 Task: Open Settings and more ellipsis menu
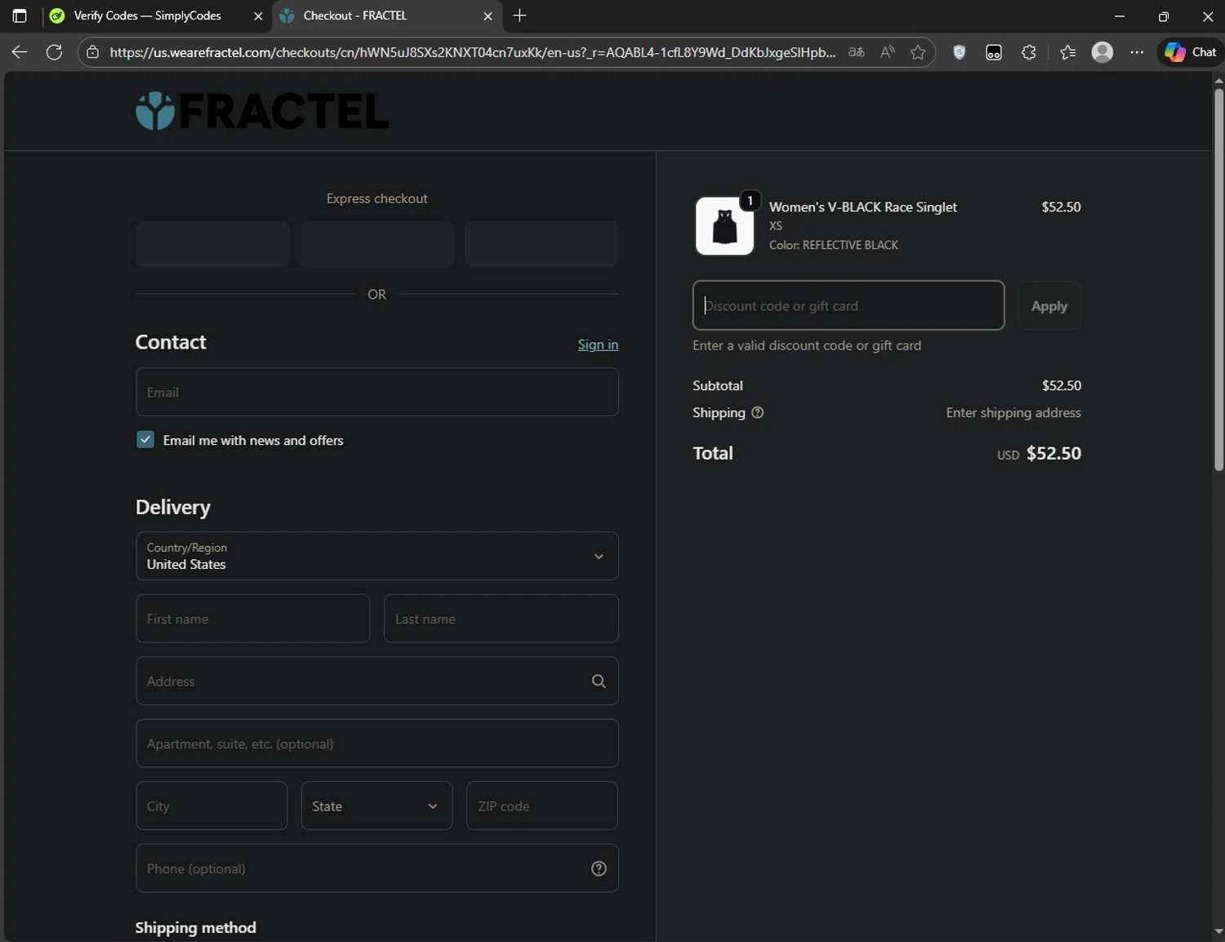point(1137,52)
